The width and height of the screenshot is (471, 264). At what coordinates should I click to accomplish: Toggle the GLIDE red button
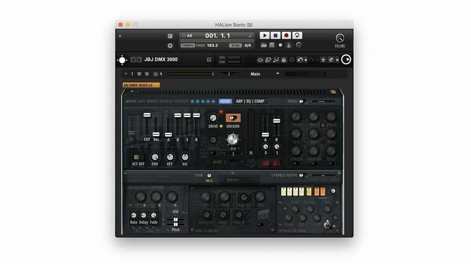[209, 162]
